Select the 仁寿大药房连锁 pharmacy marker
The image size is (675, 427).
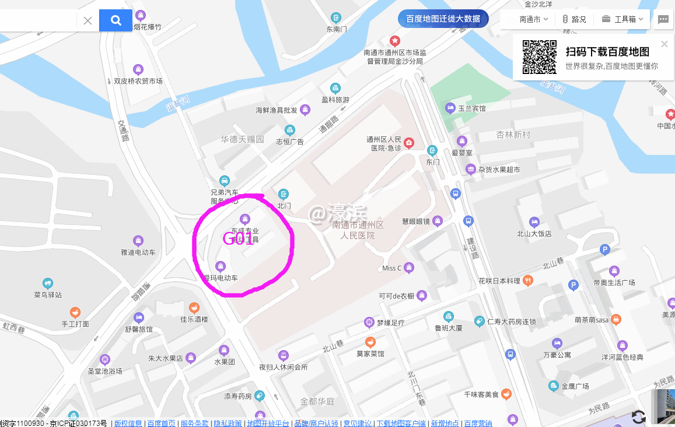point(479,321)
